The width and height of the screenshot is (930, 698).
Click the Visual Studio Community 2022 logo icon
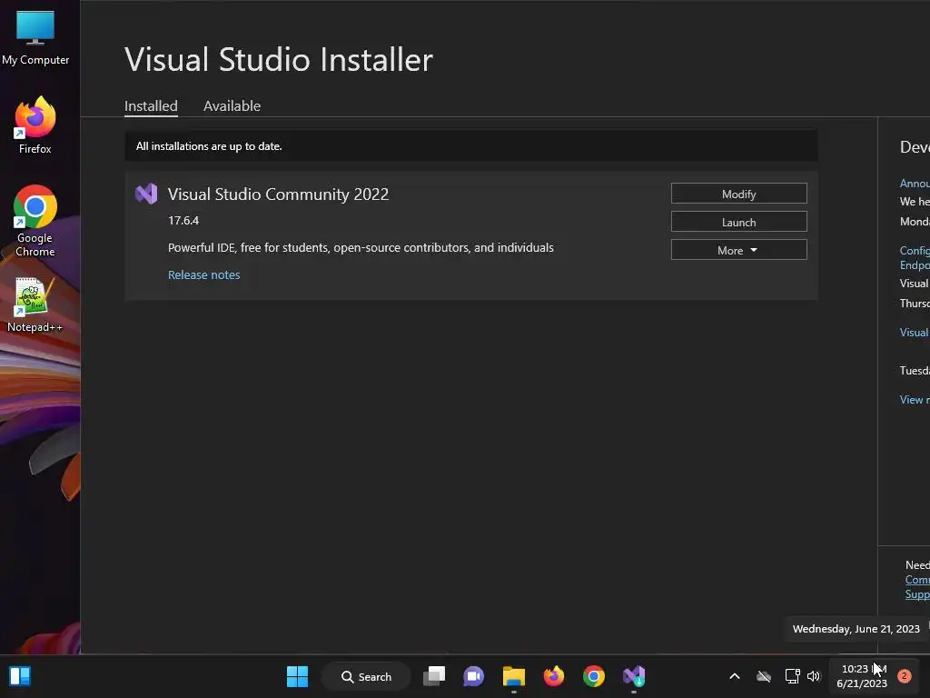coord(146,194)
